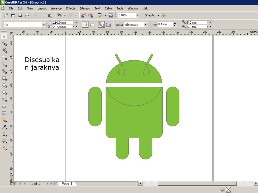
Task: Open the Layout menu
Action: 42,8
